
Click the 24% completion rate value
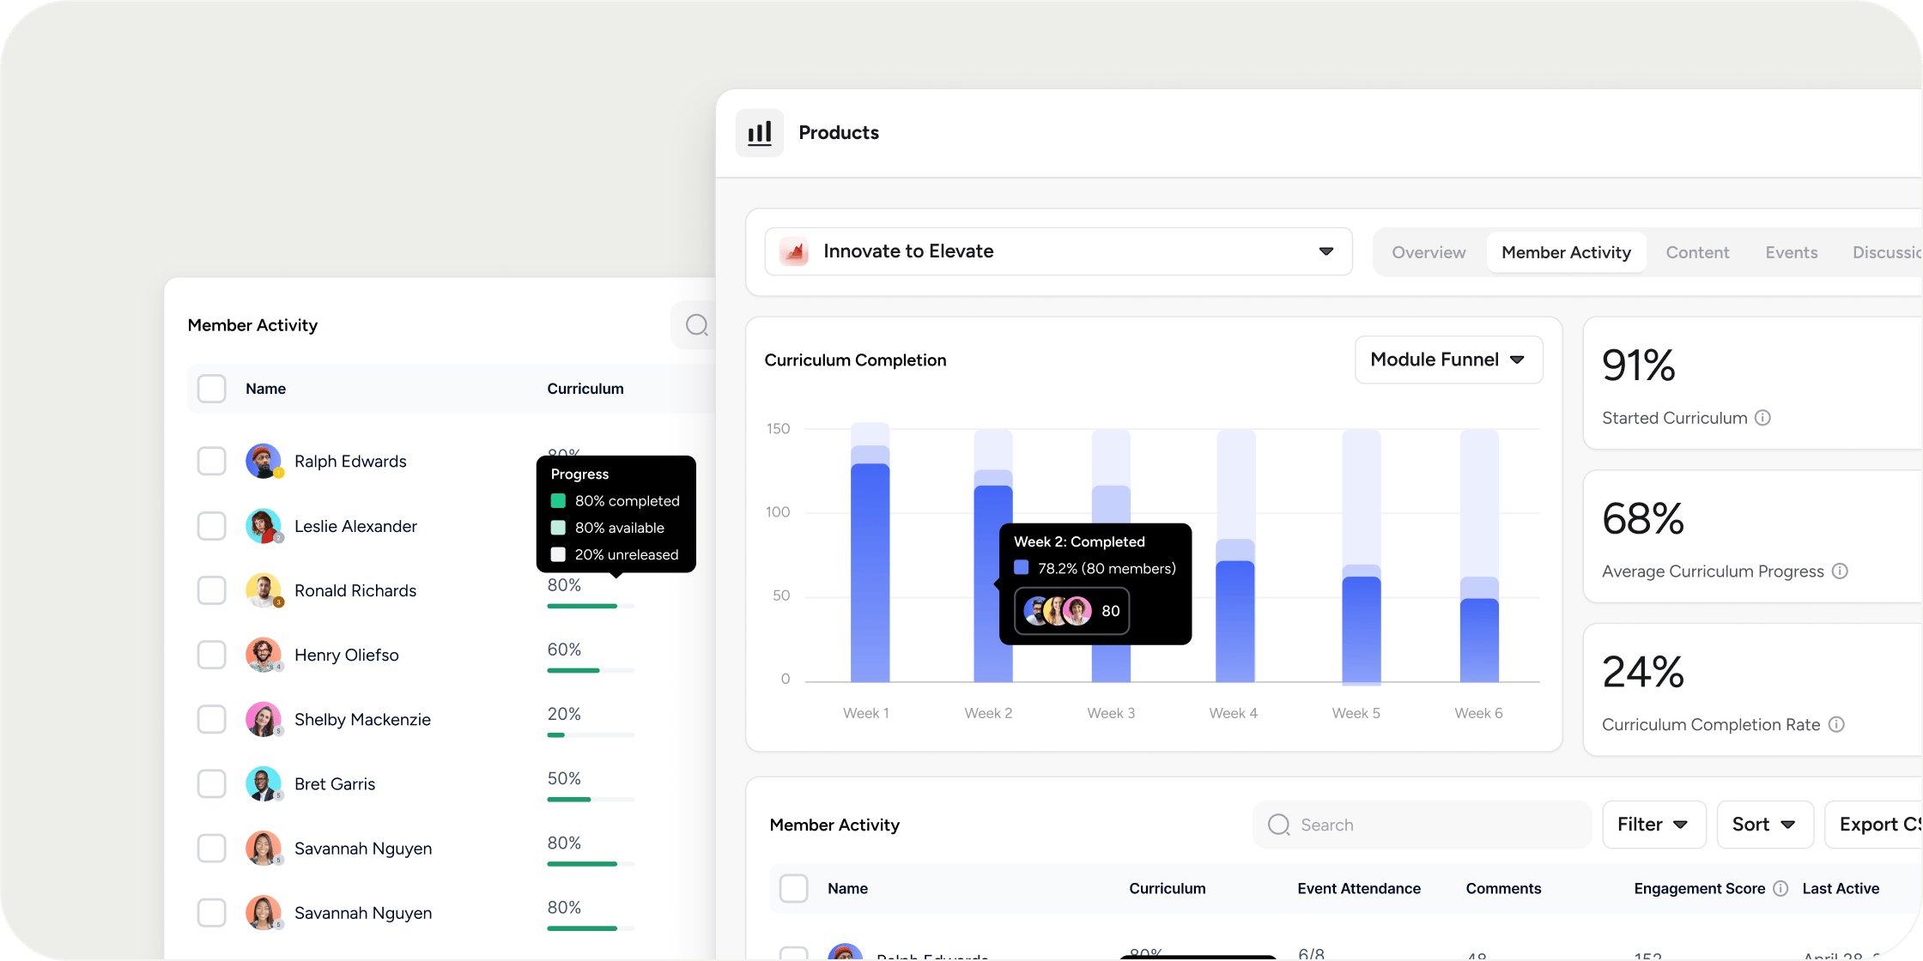pos(1643,672)
